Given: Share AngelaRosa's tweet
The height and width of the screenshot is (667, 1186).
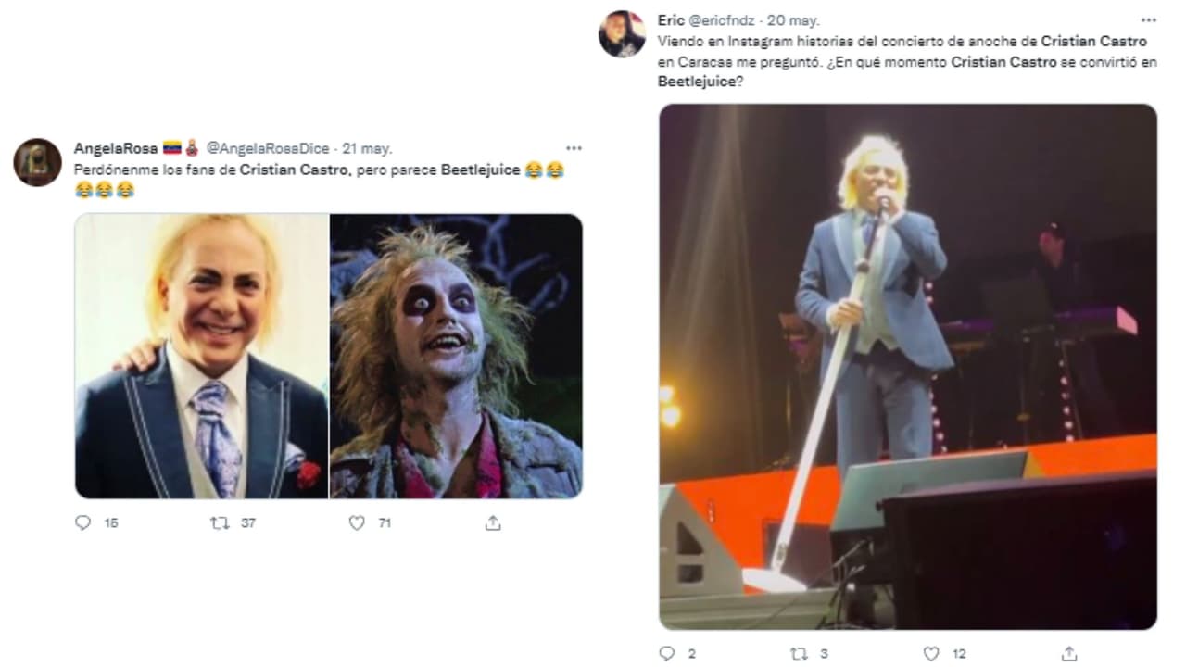Looking at the screenshot, I should point(493,523).
